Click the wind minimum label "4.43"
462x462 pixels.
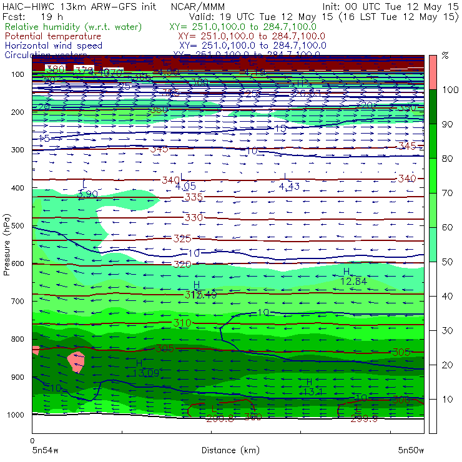point(289,186)
